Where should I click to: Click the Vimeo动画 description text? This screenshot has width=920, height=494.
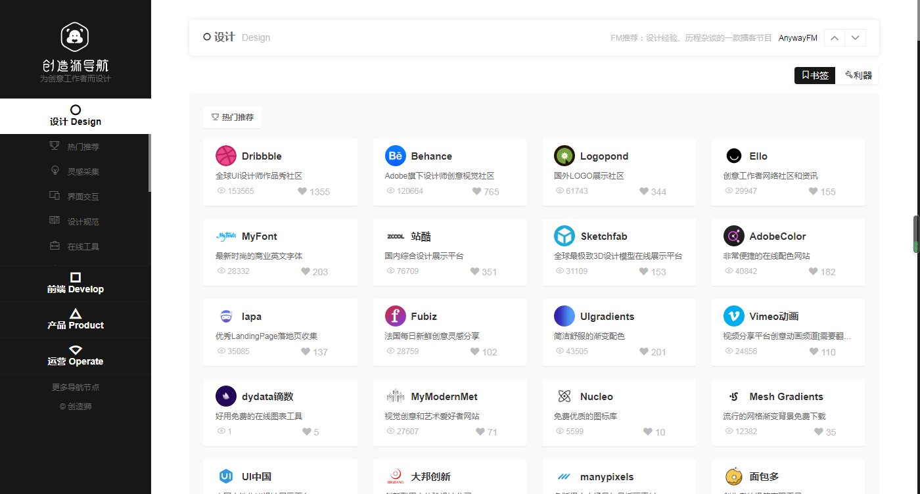coord(787,336)
